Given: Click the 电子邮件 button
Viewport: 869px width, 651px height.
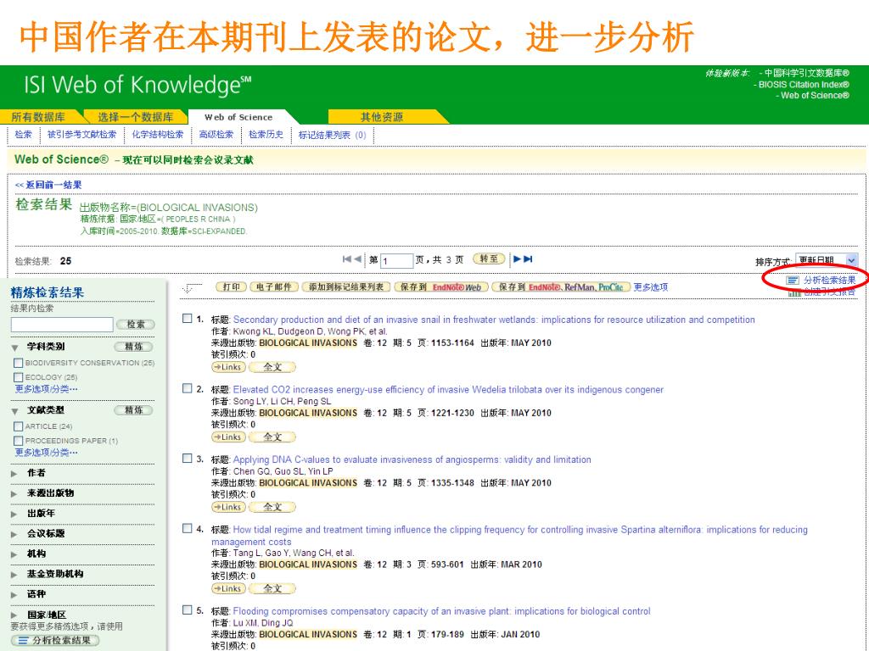Looking at the screenshot, I should pyautogui.click(x=274, y=287).
